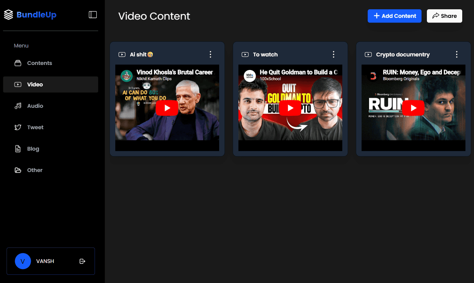Click the Nikhil Kamath Clips channel name
Image resolution: width=474 pixels, height=283 pixels.
pos(154,79)
